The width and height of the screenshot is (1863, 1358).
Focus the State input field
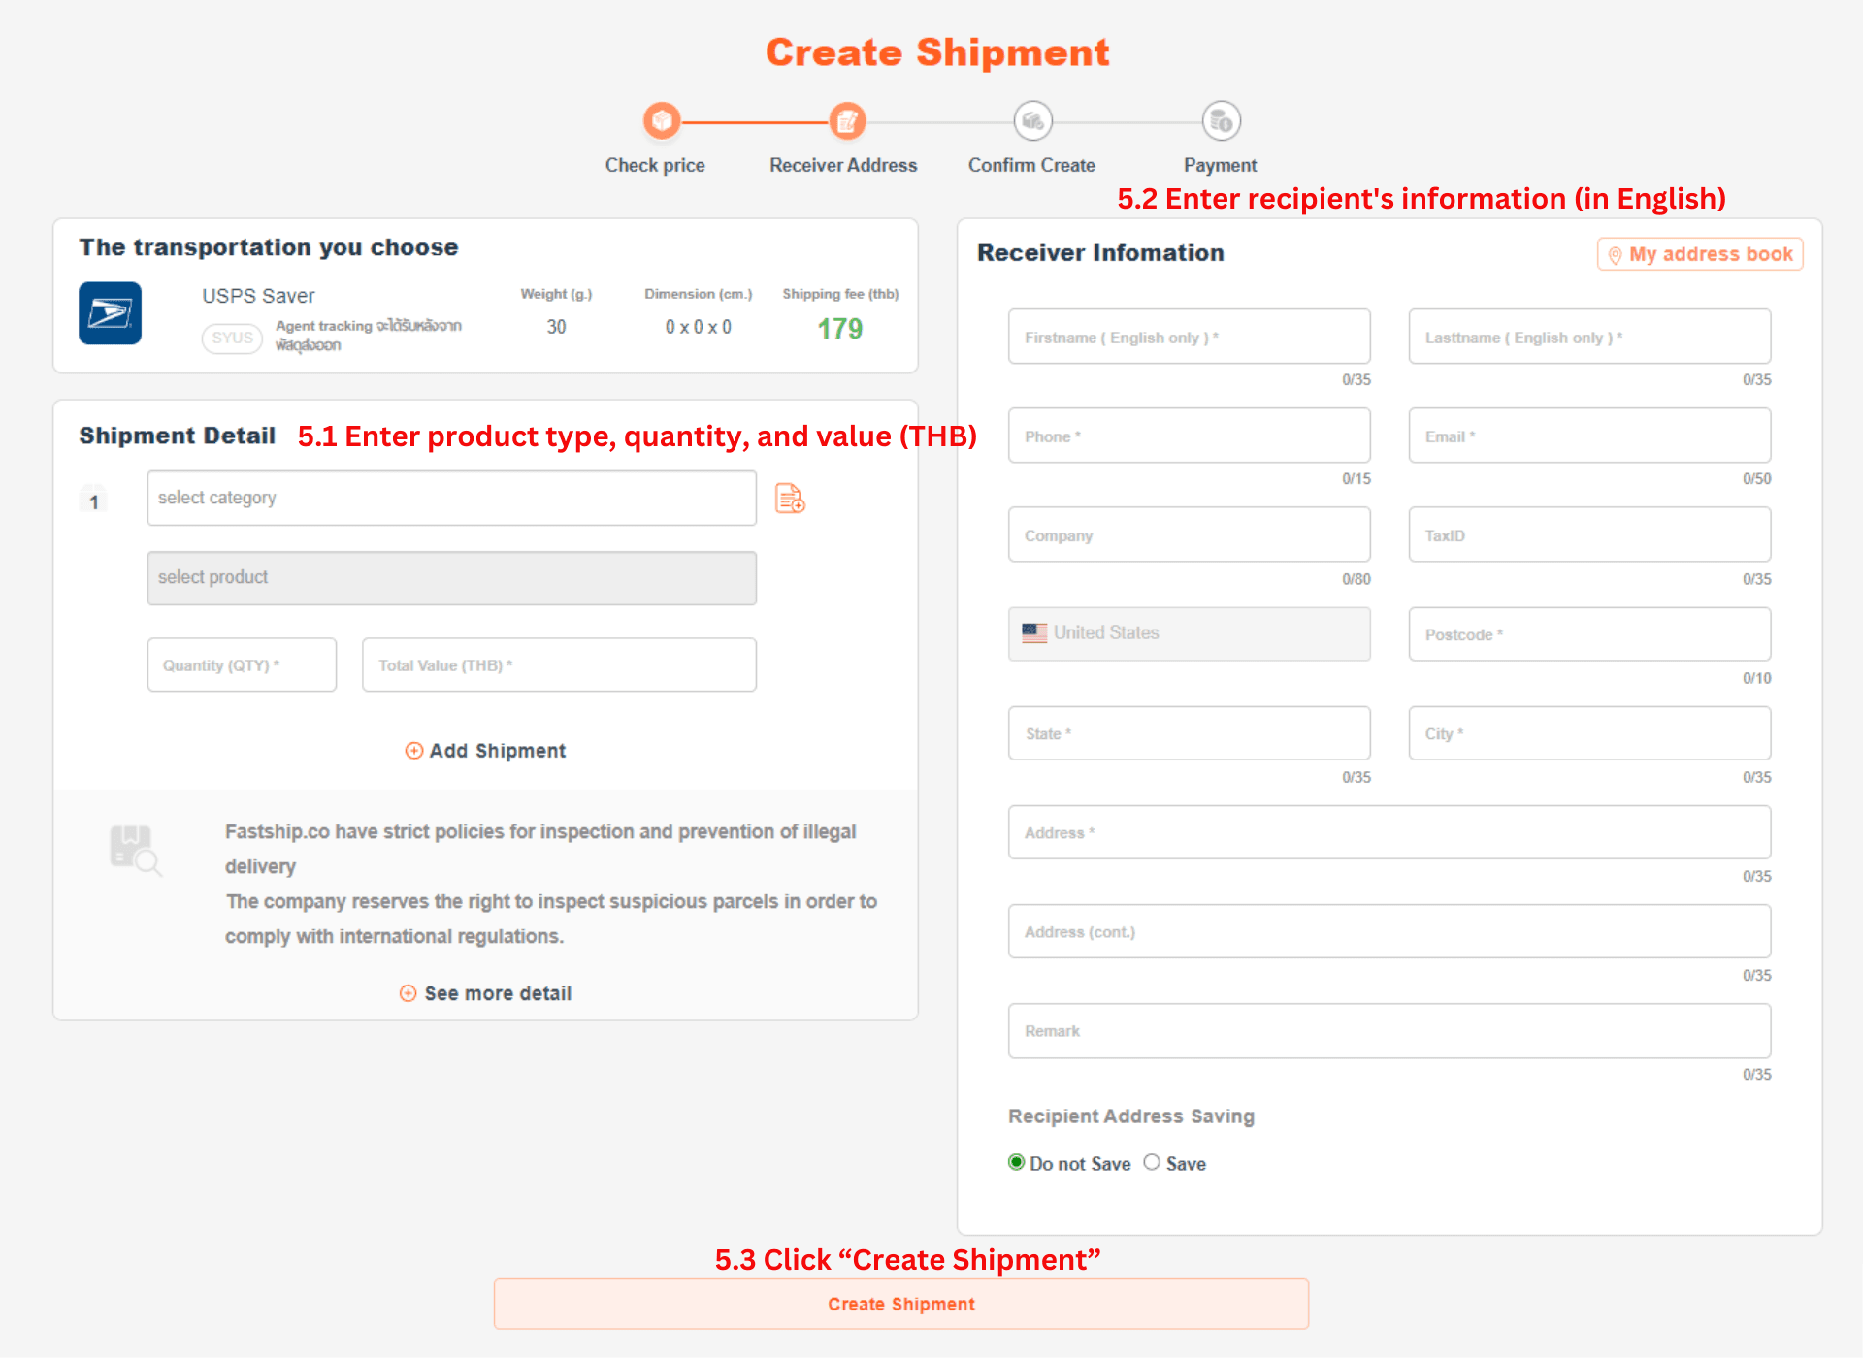pyautogui.click(x=1190, y=733)
